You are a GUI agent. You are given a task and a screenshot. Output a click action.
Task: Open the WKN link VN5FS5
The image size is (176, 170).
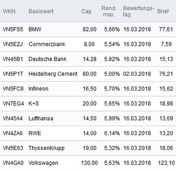(x=13, y=29)
